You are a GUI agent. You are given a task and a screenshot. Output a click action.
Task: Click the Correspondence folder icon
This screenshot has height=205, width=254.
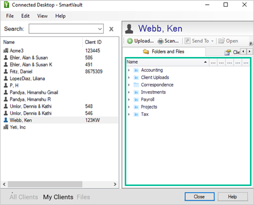tap(136, 85)
